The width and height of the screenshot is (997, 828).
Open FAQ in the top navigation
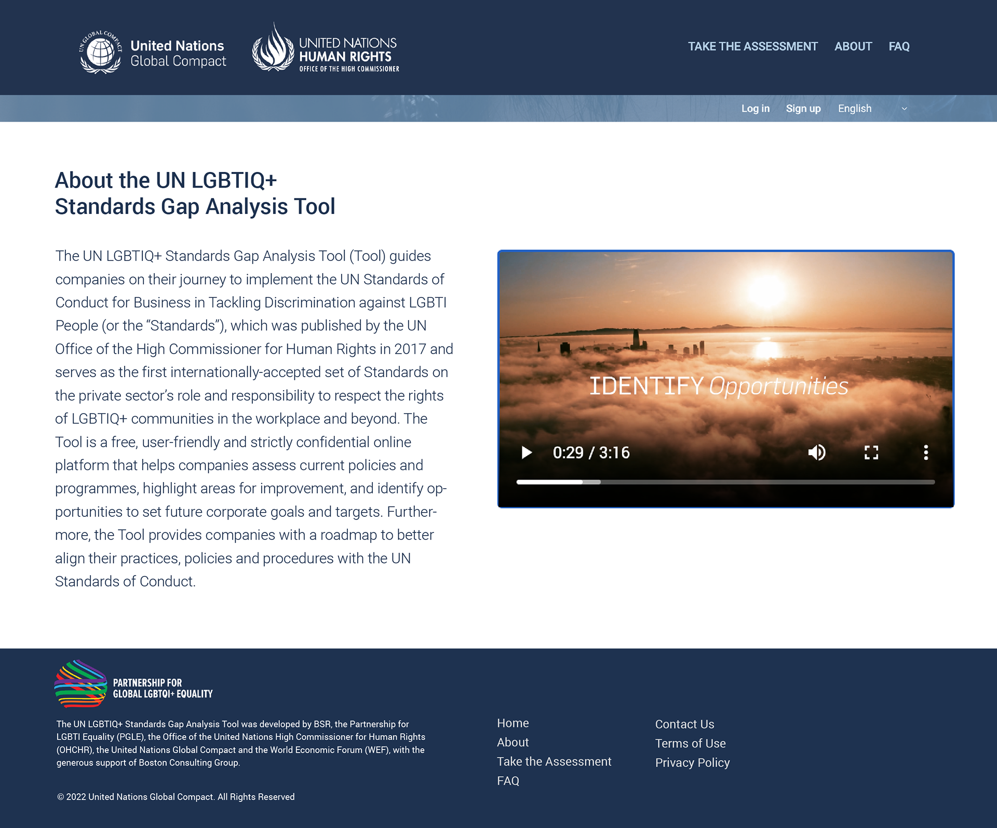899,46
